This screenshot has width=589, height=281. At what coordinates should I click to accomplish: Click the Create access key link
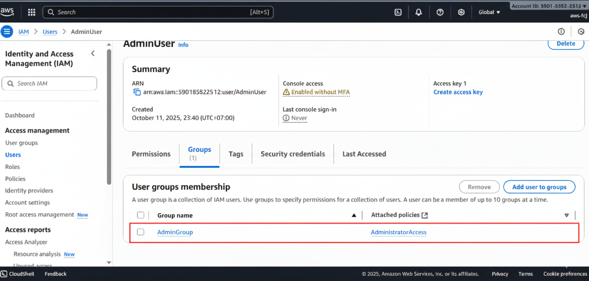[x=458, y=92]
